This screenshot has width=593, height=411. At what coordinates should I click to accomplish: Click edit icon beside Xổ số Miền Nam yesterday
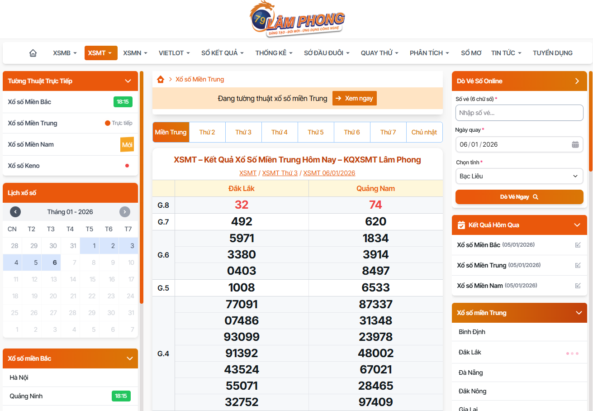pos(578,286)
